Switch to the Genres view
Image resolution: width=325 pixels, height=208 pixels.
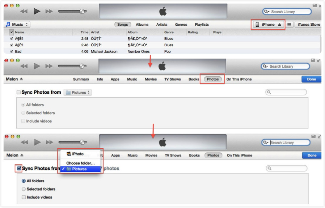pyautogui.click(x=181, y=25)
